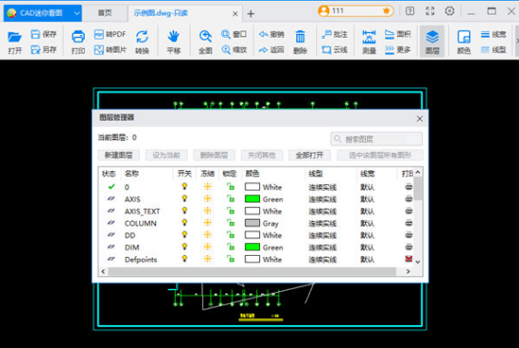Select the DIM layer name

point(132,248)
